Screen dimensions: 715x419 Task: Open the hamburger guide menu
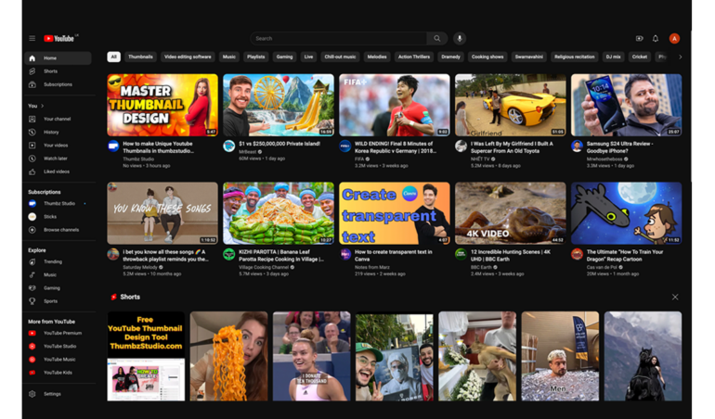click(x=32, y=38)
